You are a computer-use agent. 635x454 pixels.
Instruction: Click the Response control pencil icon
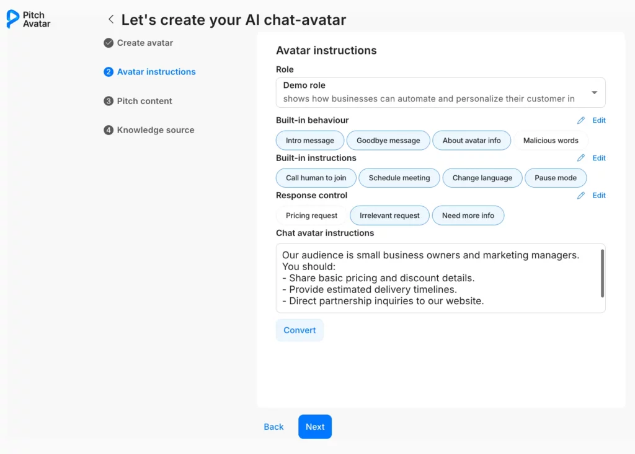pyautogui.click(x=581, y=196)
